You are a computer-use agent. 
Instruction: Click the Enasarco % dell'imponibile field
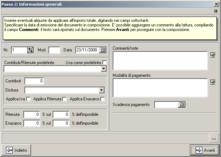pos(61,123)
